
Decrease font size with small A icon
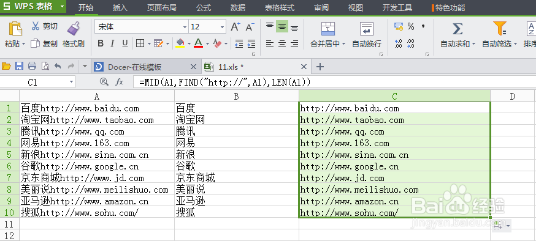250,27
